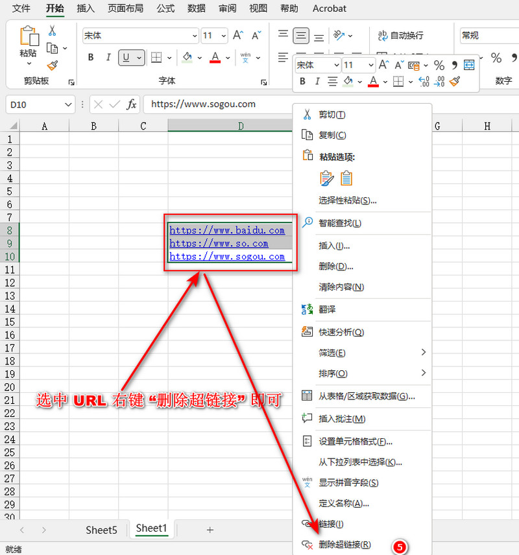Viewport: 519px width, 555px height.
Task: Click the percent style icon in mini toolbar
Action: [x=439, y=65]
